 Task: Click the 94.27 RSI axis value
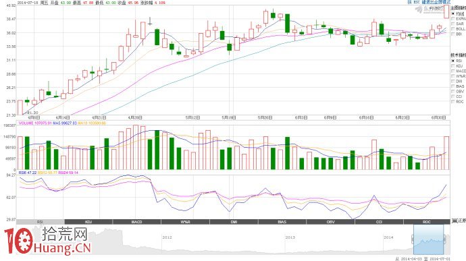coord(11,175)
